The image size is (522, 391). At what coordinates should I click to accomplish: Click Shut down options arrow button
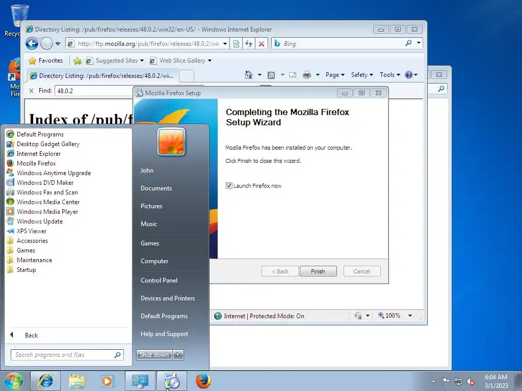(x=178, y=355)
